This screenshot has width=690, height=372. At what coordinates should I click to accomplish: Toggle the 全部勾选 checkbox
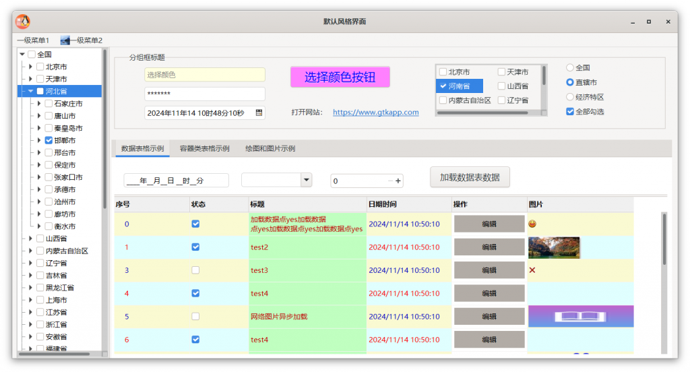click(x=570, y=111)
